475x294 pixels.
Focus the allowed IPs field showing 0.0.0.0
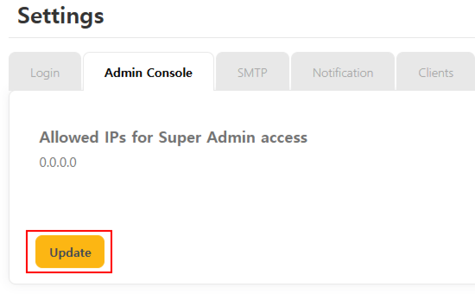click(58, 163)
